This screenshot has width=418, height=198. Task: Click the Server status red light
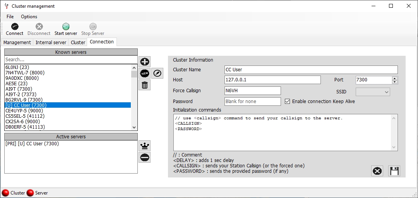[x=31, y=193]
